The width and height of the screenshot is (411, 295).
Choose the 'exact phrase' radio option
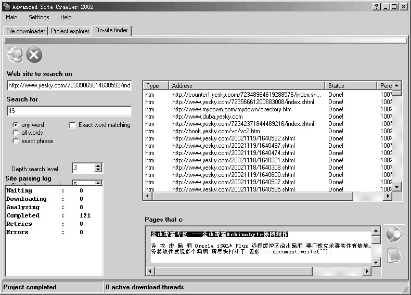click(16, 141)
